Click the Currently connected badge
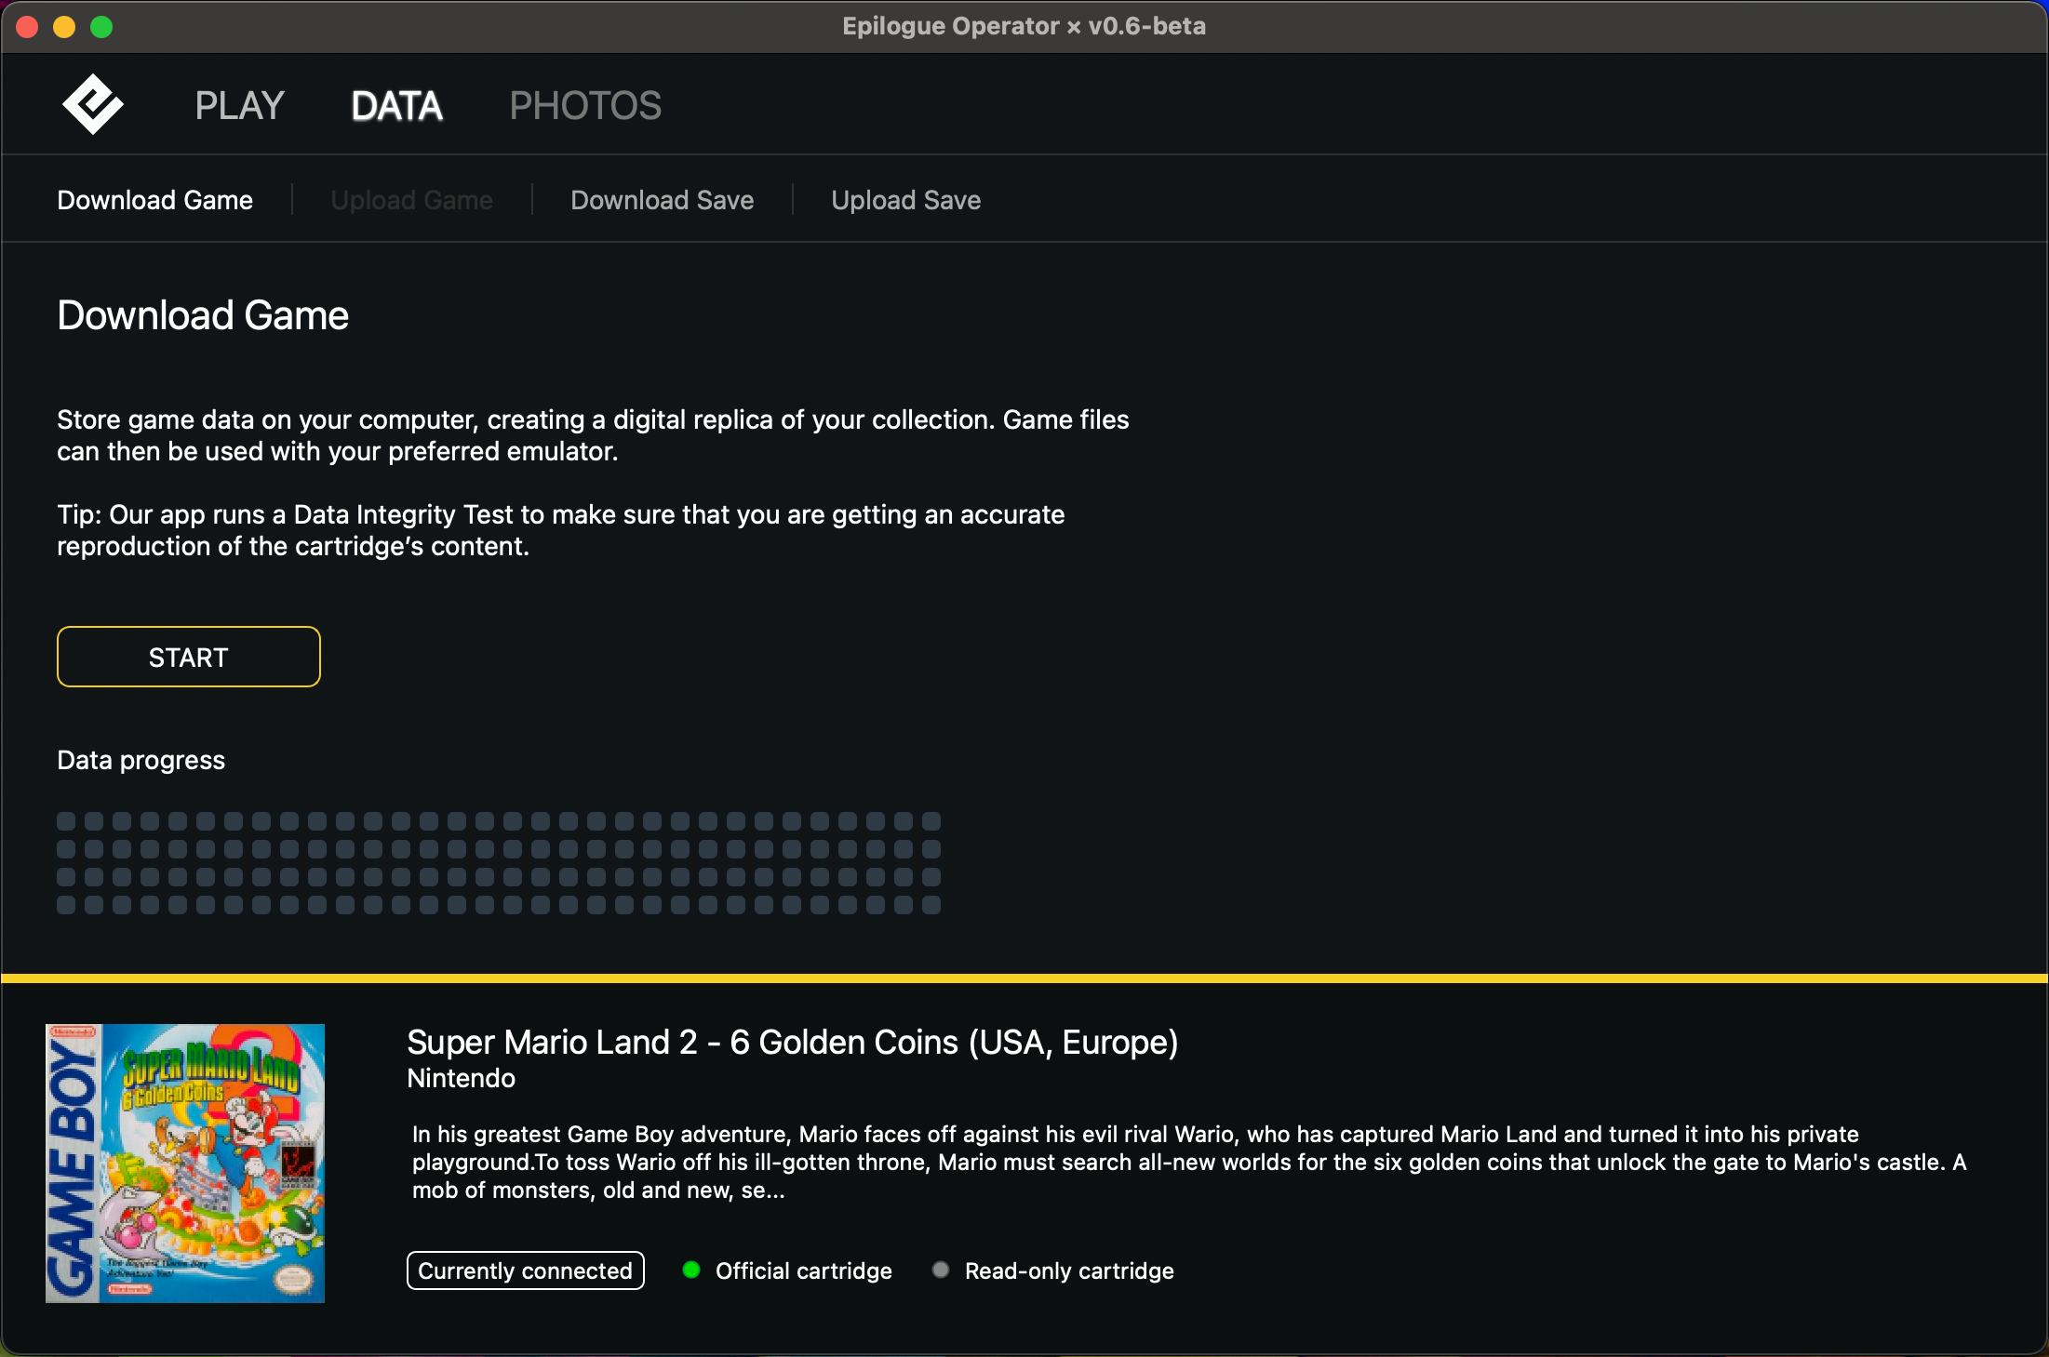The height and width of the screenshot is (1357, 2049). 525,1271
